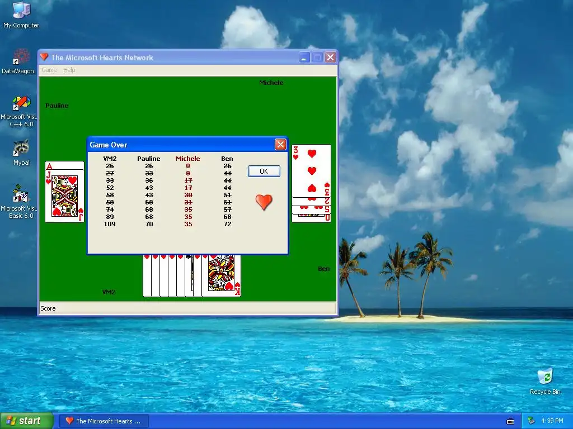Click Pauline's final score 70

pyautogui.click(x=149, y=224)
